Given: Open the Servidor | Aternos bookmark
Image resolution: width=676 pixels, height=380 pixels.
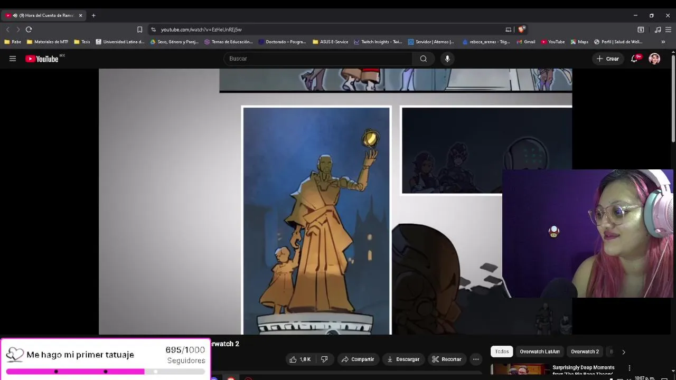Looking at the screenshot, I should click(x=431, y=42).
